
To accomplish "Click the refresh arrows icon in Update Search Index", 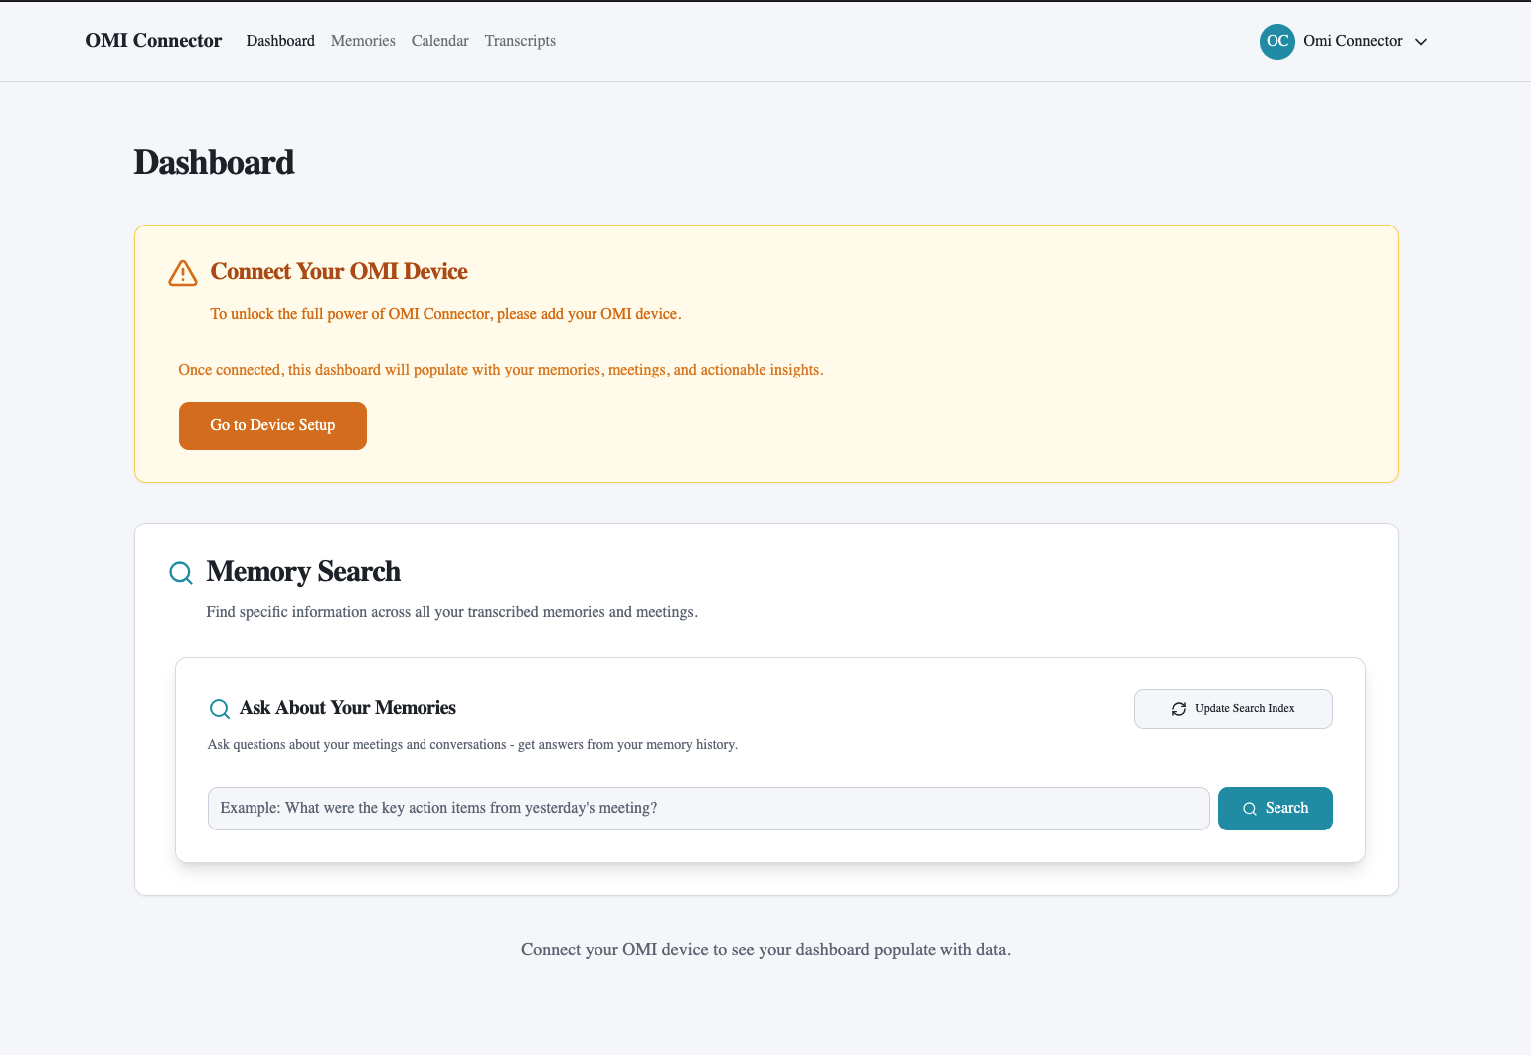I will 1179,709.
